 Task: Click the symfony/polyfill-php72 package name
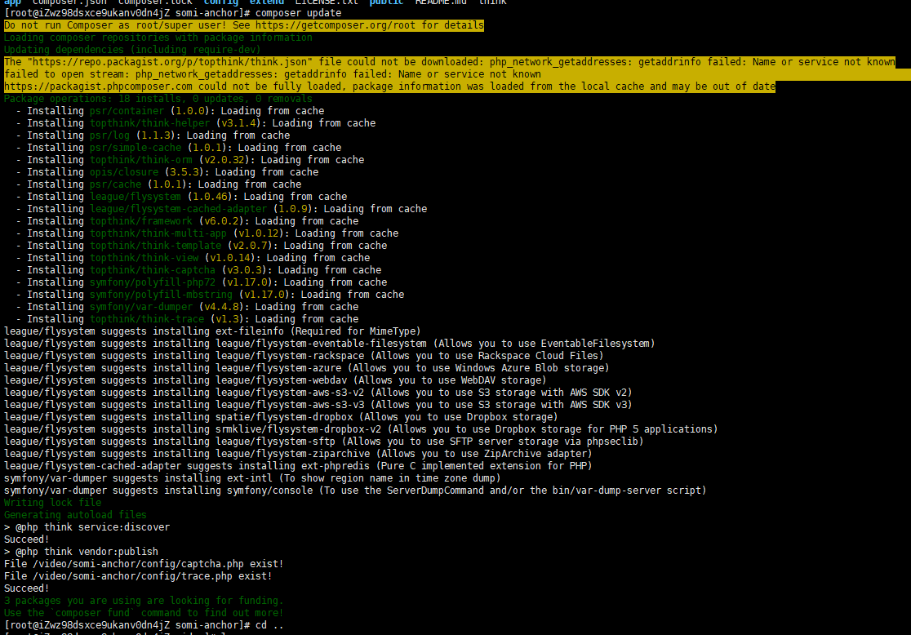pyautogui.click(x=153, y=282)
